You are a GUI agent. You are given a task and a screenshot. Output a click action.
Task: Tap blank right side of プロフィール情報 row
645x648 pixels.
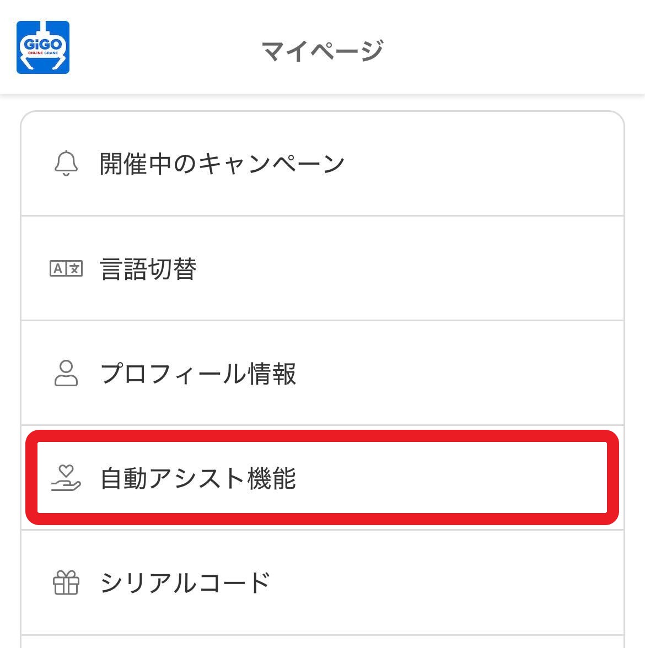point(496,374)
